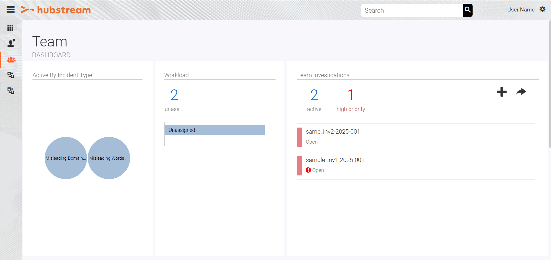The image size is (551, 260).
Task: Open the settings gear menu
Action: pos(543,9)
